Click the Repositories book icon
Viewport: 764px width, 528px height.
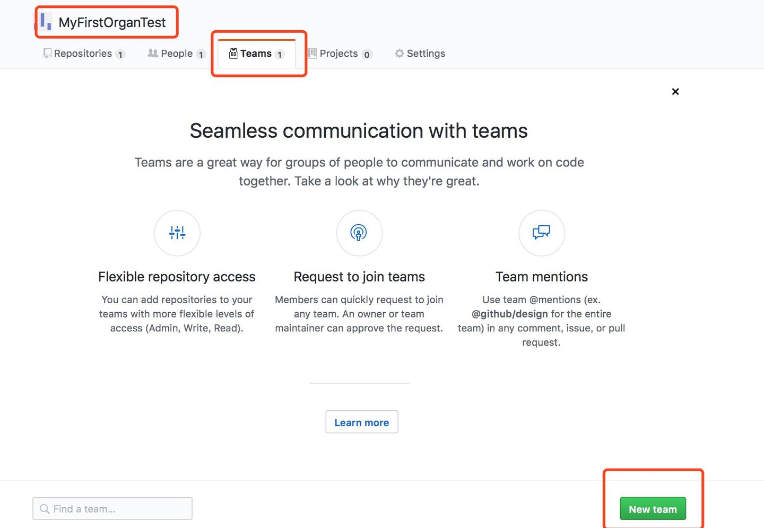(47, 54)
